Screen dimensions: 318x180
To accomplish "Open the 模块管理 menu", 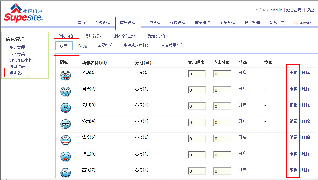I will (x=178, y=23).
